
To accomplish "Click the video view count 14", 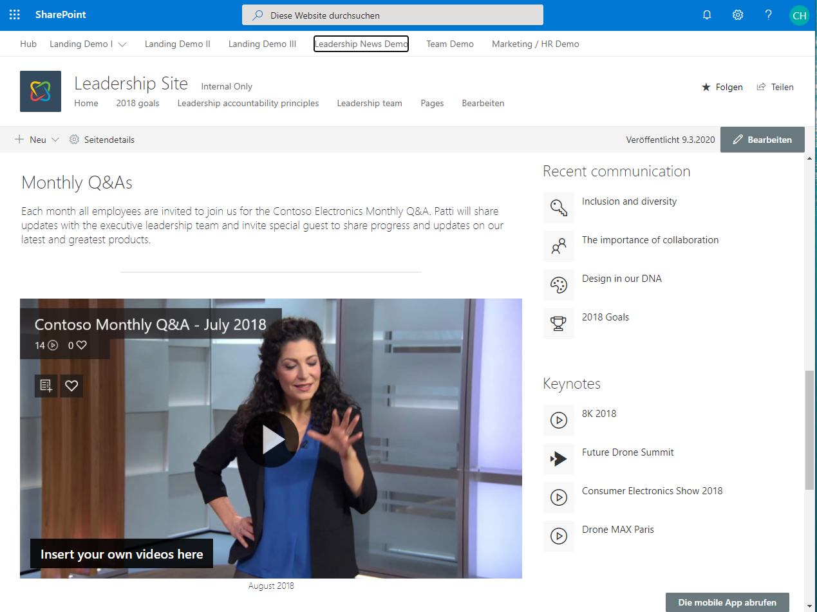I will [46, 346].
